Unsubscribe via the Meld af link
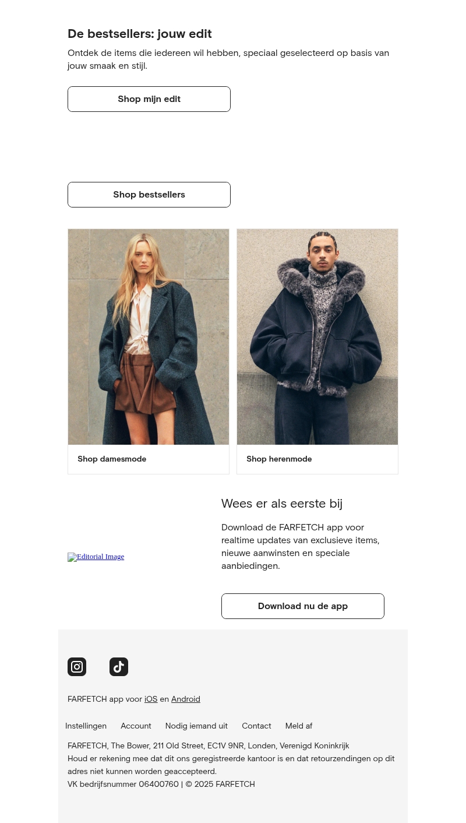This screenshot has height=823, width=466. point(299,726)
